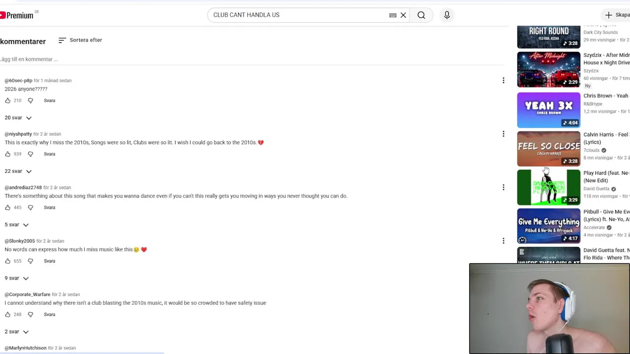
Task: Open the Accelerate channel name
Action: coord(594,228)
